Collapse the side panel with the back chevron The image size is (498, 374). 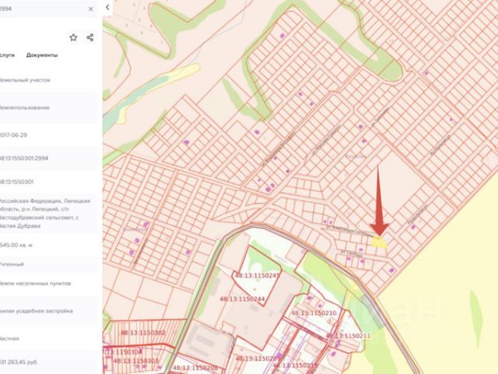[x=107, y=7]
